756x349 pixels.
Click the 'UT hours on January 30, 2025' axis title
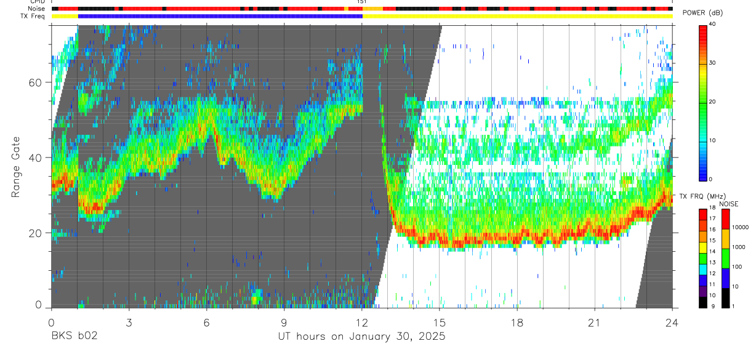[x=361, y=337]
